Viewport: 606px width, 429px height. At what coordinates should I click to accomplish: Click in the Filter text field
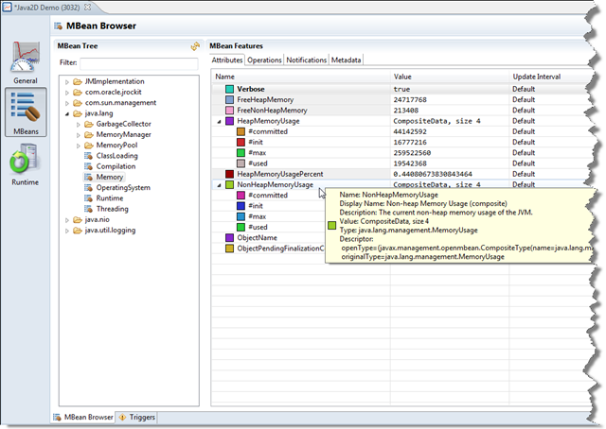(x=139, y=63)
